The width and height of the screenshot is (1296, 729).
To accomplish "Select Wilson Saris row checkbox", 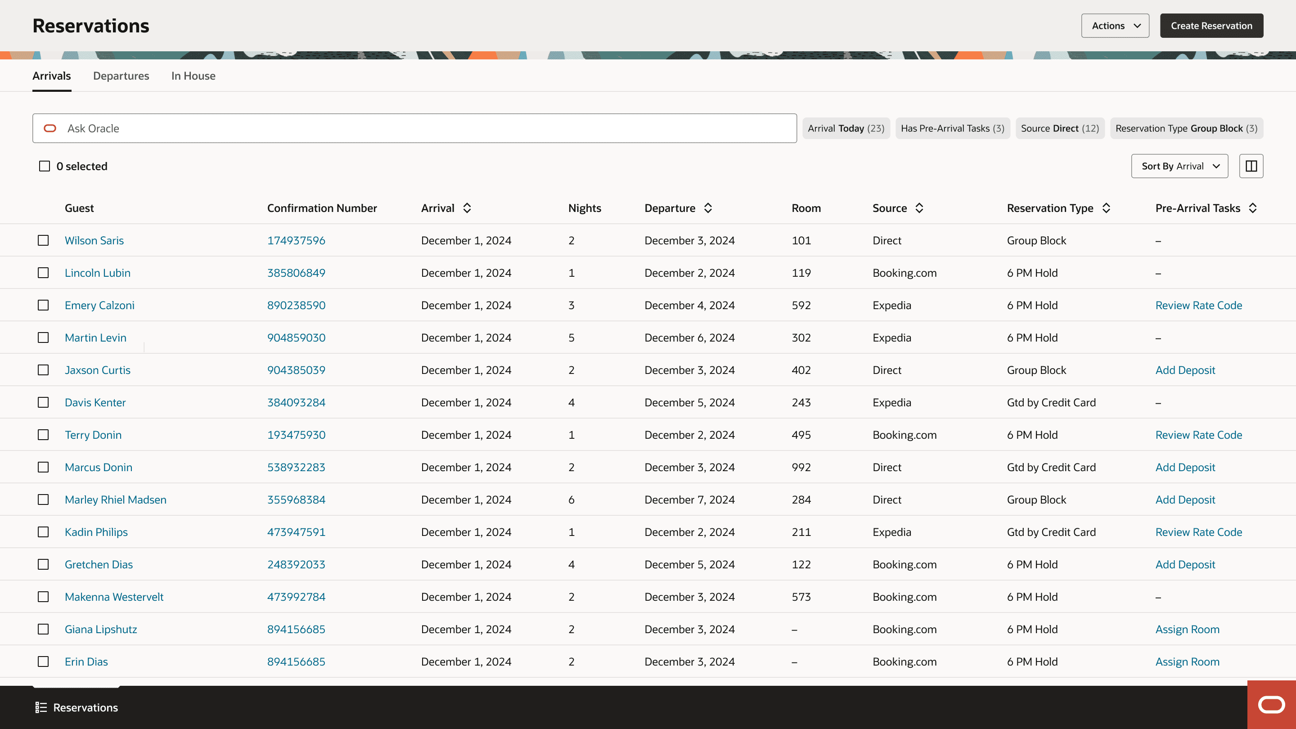I will coord(43,240).
